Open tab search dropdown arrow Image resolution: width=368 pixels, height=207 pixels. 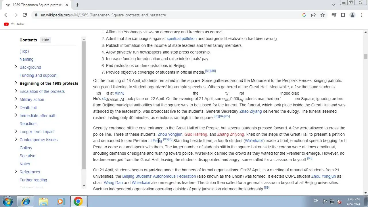(x=334, y=5)
